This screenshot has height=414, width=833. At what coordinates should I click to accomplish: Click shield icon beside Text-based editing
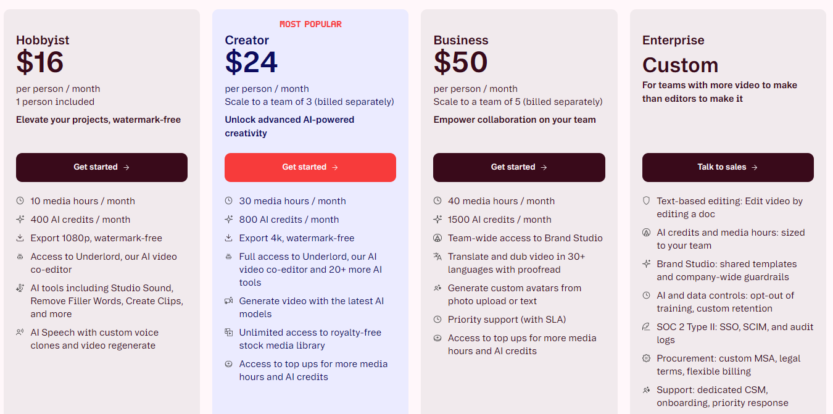647,201
